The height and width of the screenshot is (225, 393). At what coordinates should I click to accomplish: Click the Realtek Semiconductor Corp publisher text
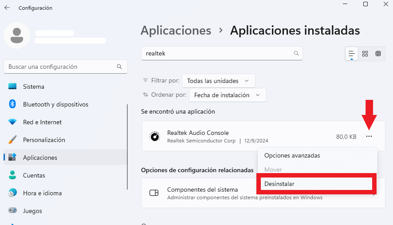(x=201, y=141)
